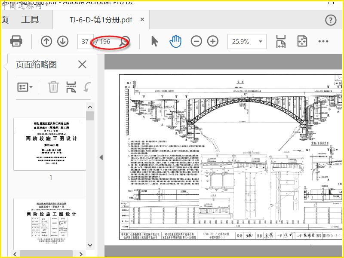
Task: Click the fit width scrolling icon
Action: 281,41
